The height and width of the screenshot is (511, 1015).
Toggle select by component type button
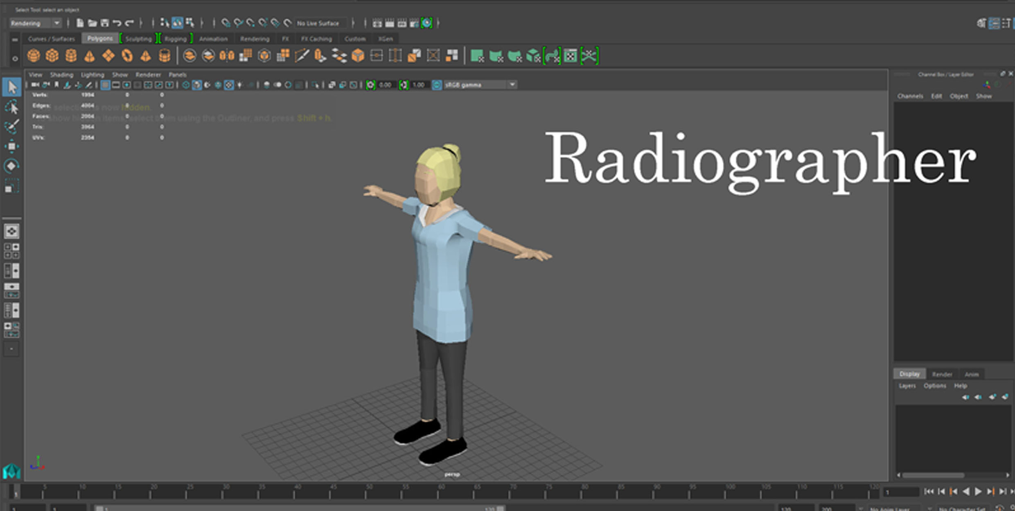coord(190,23)
